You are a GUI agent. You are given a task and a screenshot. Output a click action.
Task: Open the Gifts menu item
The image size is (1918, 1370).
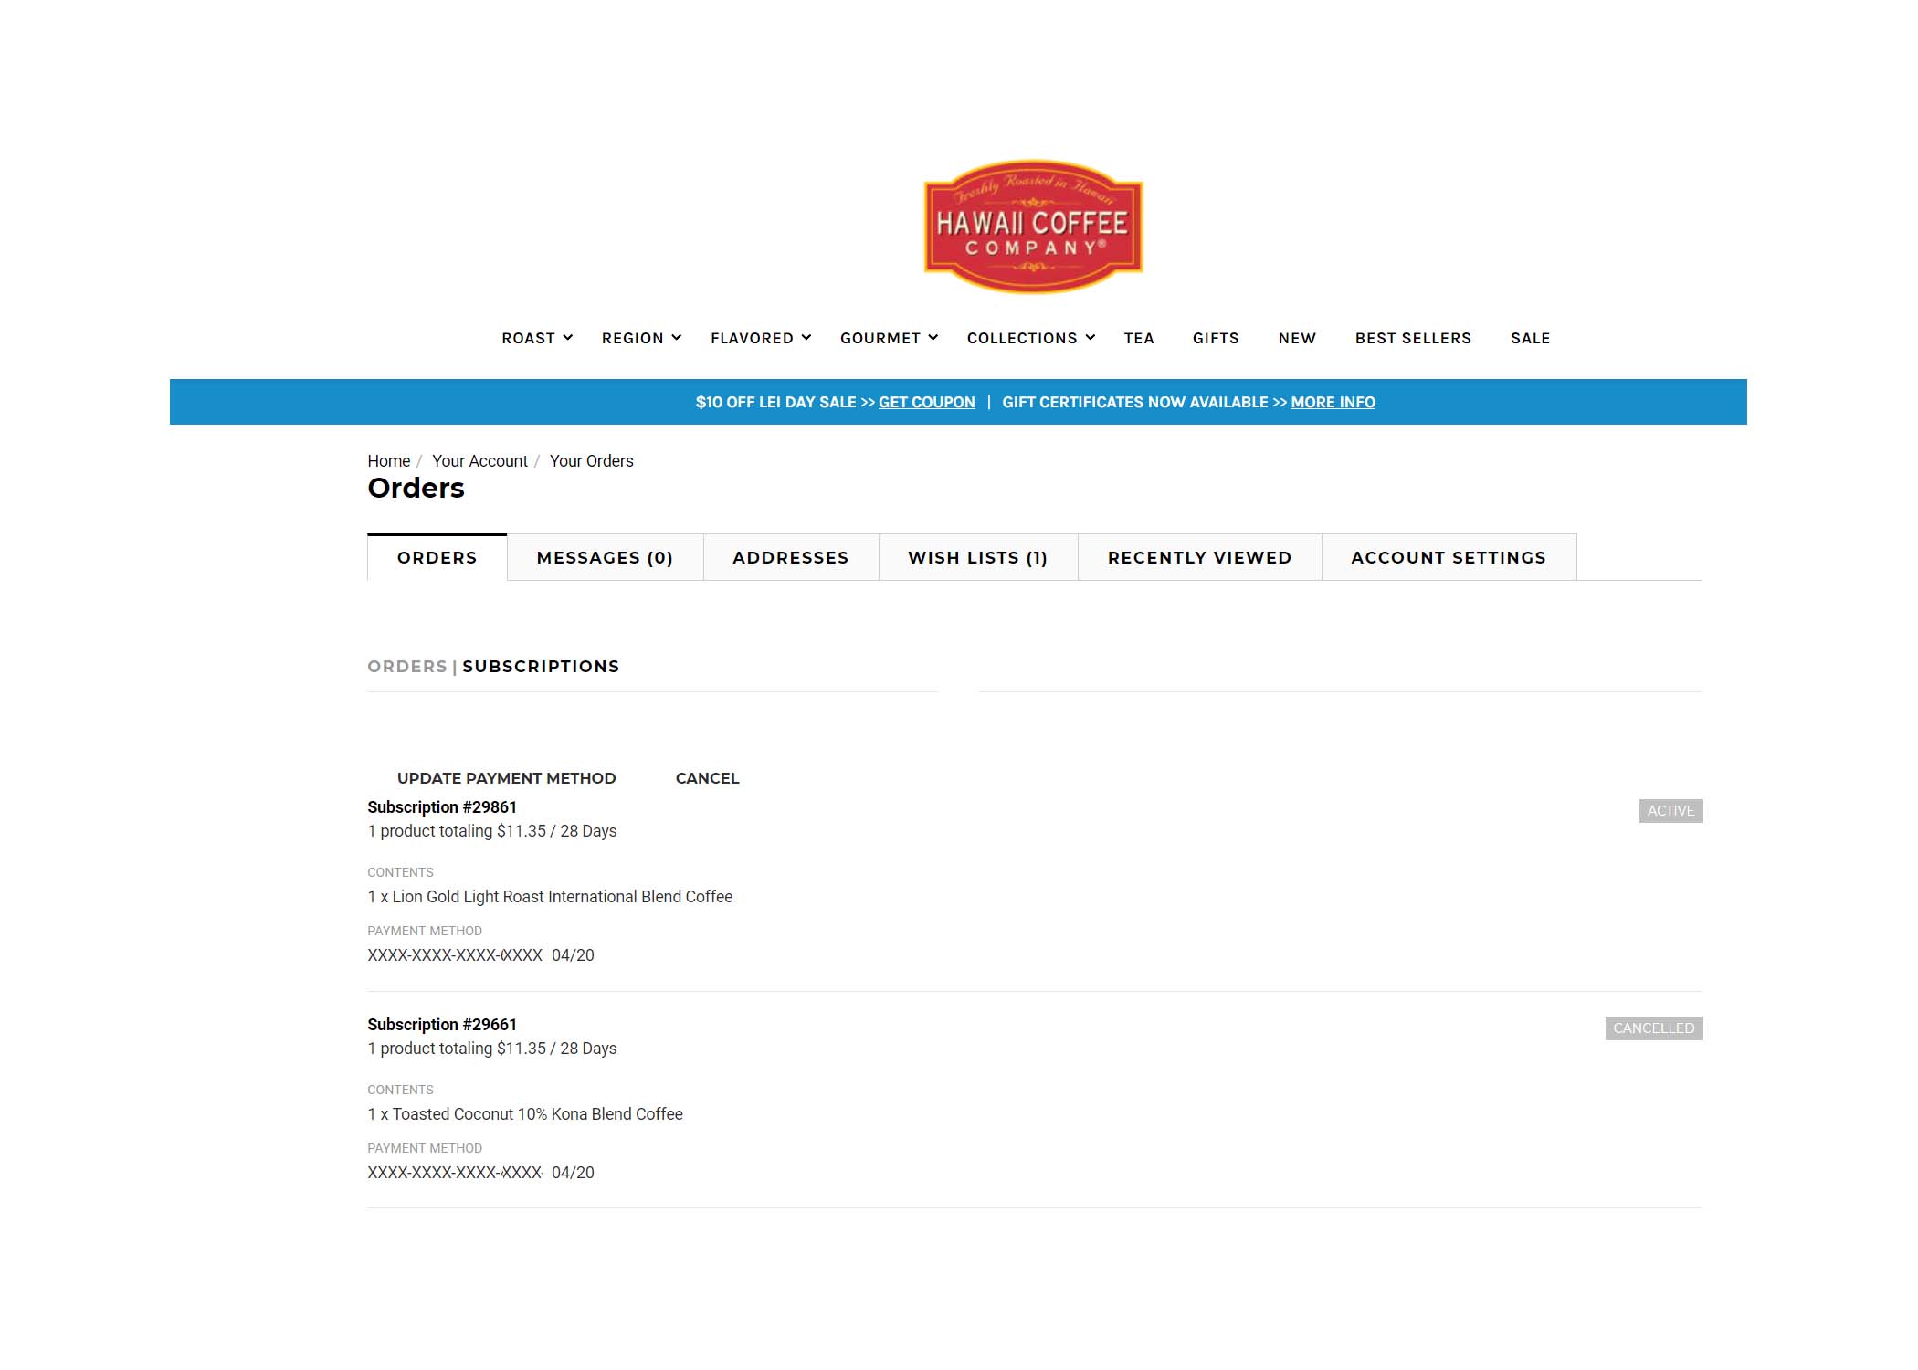click(x=1216, y=338)
